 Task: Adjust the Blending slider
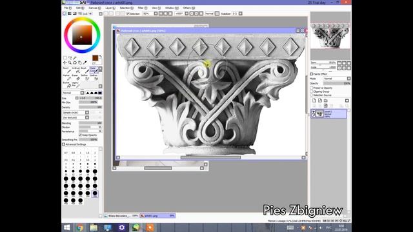[x=90, y=123]
